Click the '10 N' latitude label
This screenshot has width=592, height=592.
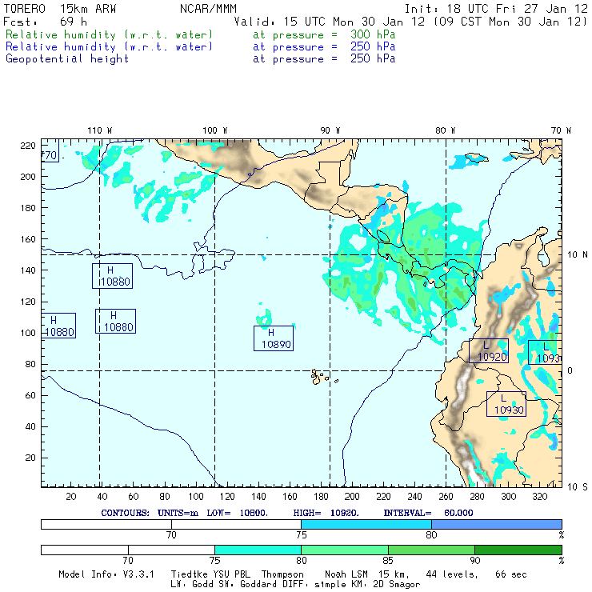[578, 255]
